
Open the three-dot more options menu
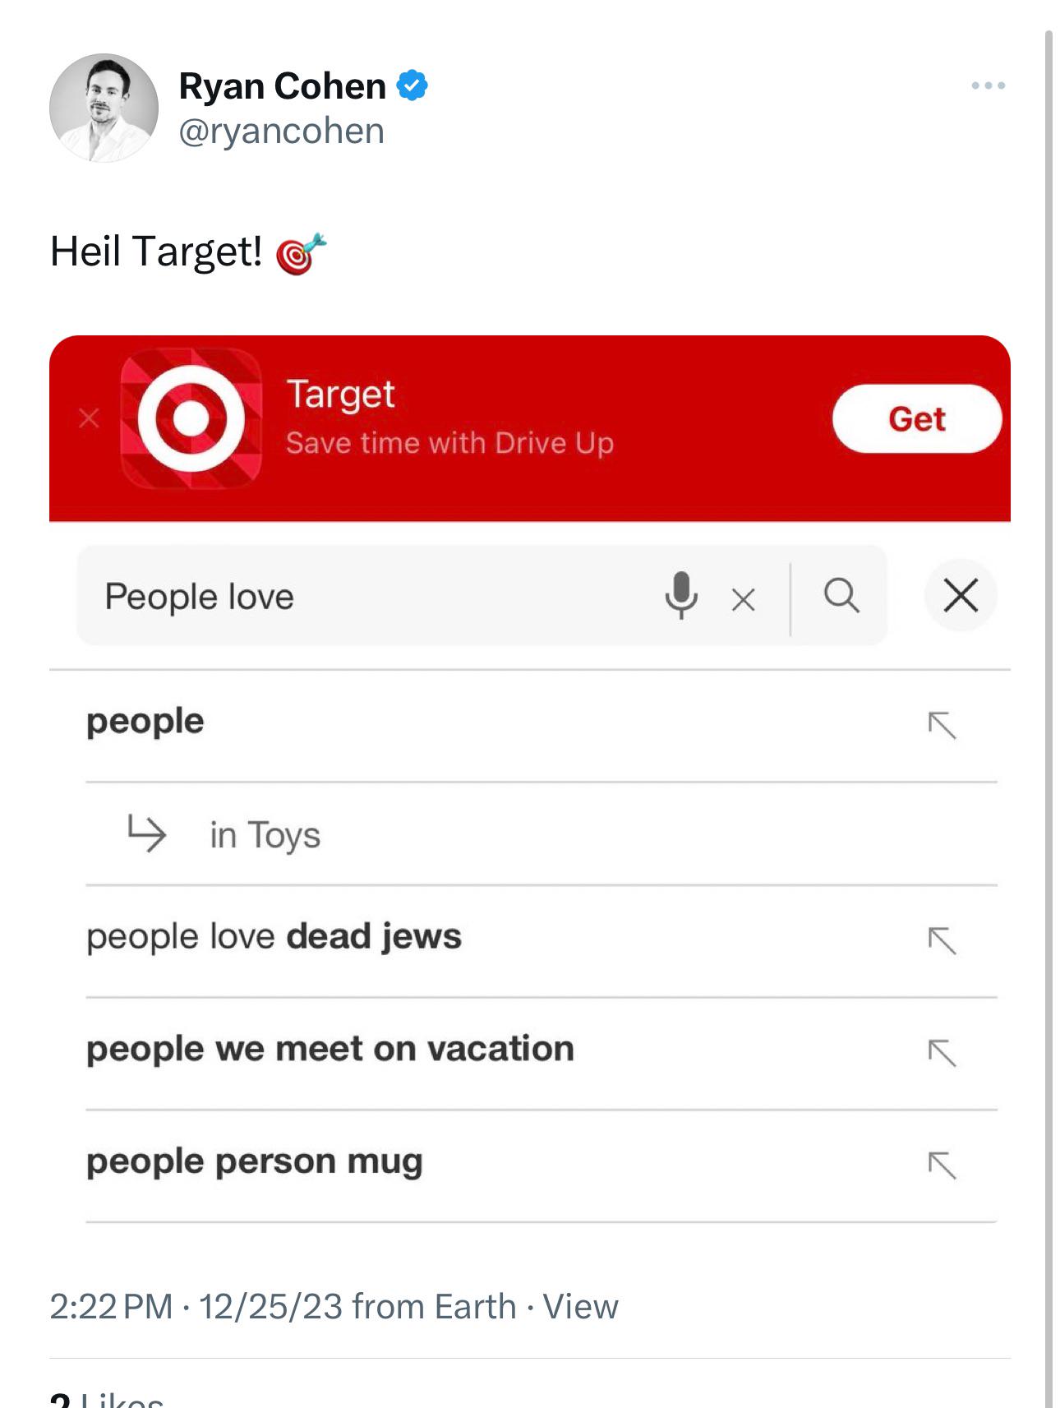pyautogui.click(x=988, y=85)
